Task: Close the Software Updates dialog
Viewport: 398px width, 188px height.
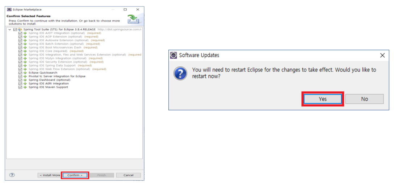Action: click(382, 55)
